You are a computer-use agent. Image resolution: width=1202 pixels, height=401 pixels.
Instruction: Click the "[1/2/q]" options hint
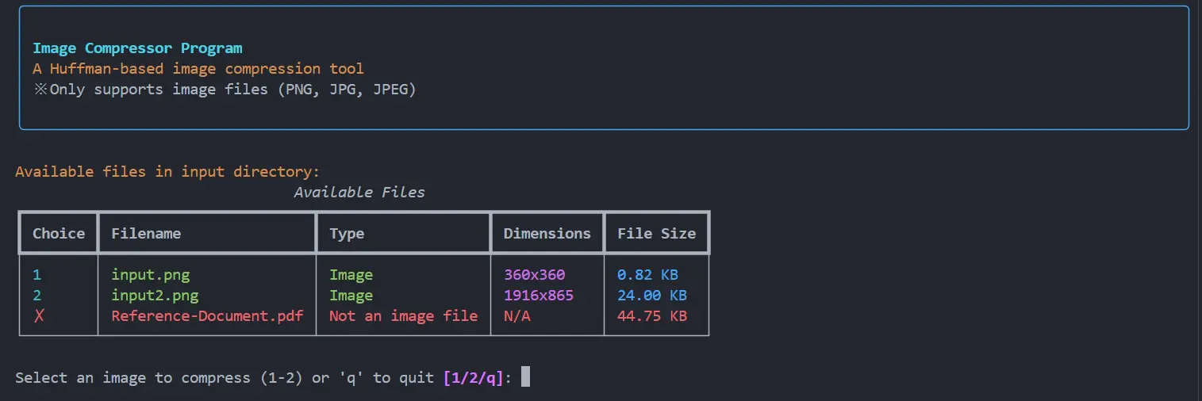[474, 378]
